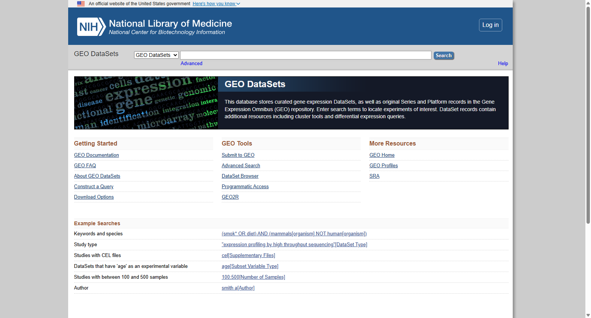Run the smok* OR diet example search

click(x=294, y=234)
